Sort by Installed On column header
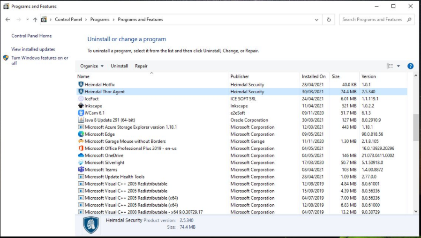 coord(315,76)
